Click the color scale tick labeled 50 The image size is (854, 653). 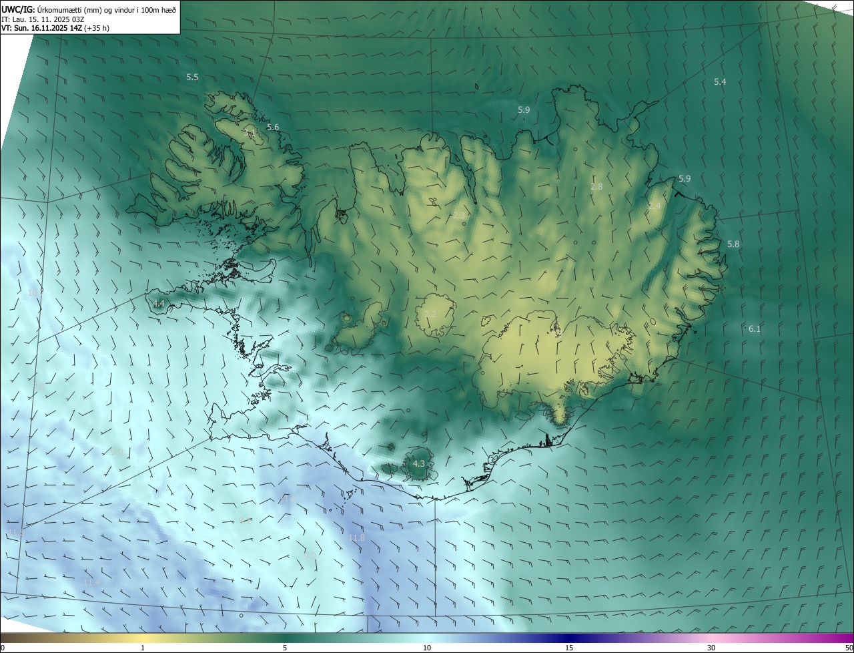(849, 648)
